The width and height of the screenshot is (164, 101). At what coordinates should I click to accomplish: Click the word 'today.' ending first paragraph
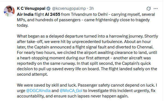tap(23, 25)
